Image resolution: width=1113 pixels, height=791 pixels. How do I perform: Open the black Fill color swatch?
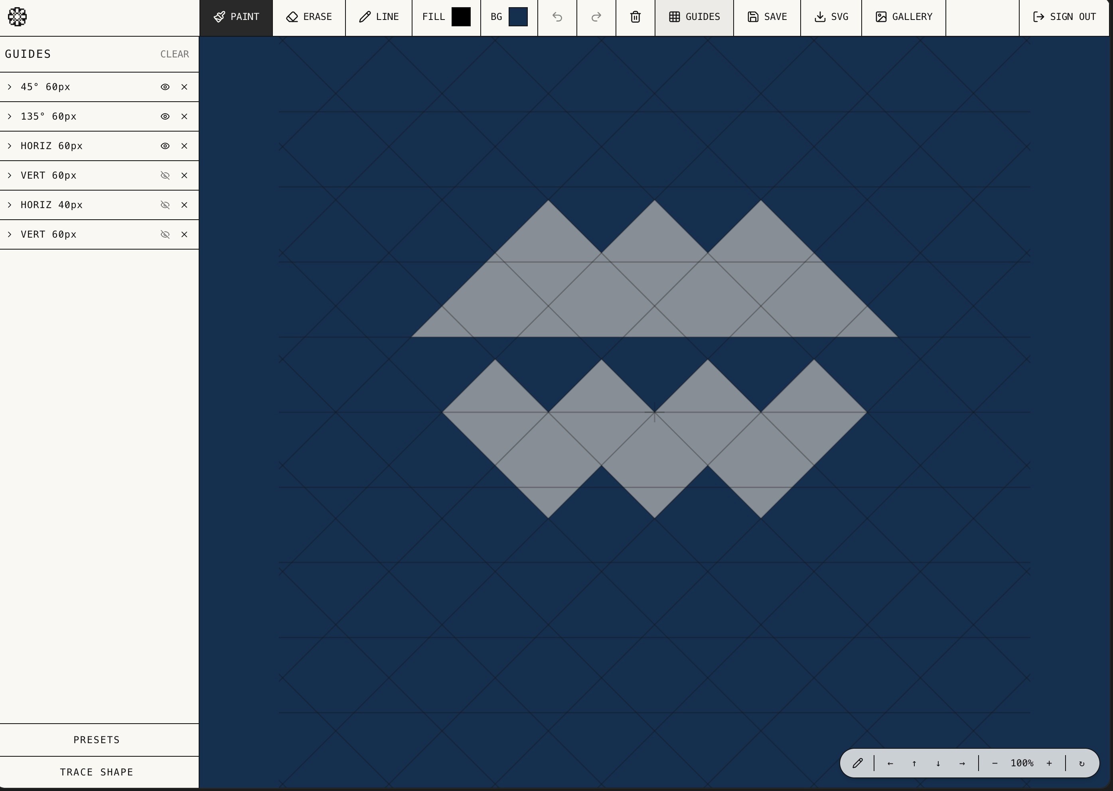tap(460, 17)
